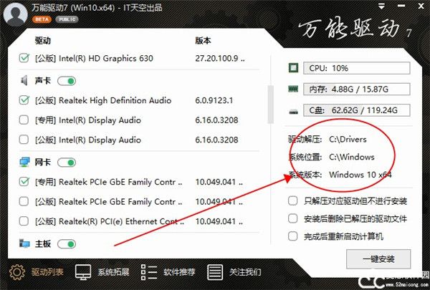Check the [专用] Intel(R) Display Audio driver
The width and height of the screenshot is (430, 290).
[x=24, y=120]
